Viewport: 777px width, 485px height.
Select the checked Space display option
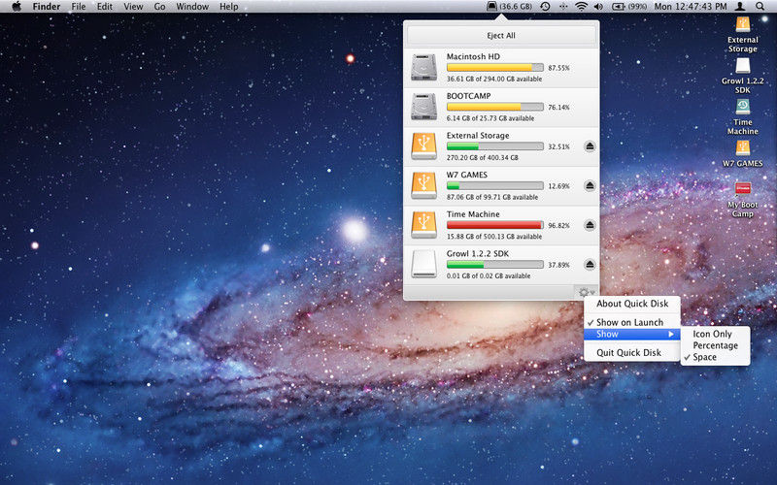pyautogui.click(x=715, y=357)
